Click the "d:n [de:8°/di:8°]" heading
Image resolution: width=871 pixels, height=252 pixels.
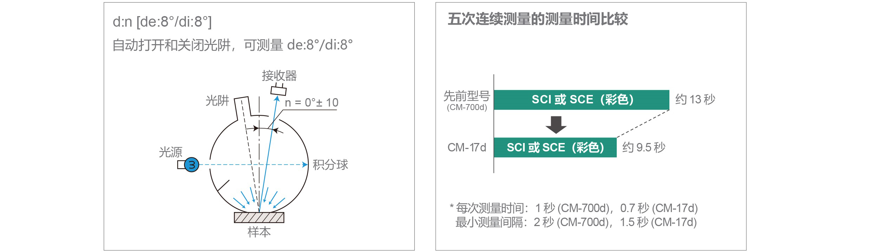click(162, 22)
